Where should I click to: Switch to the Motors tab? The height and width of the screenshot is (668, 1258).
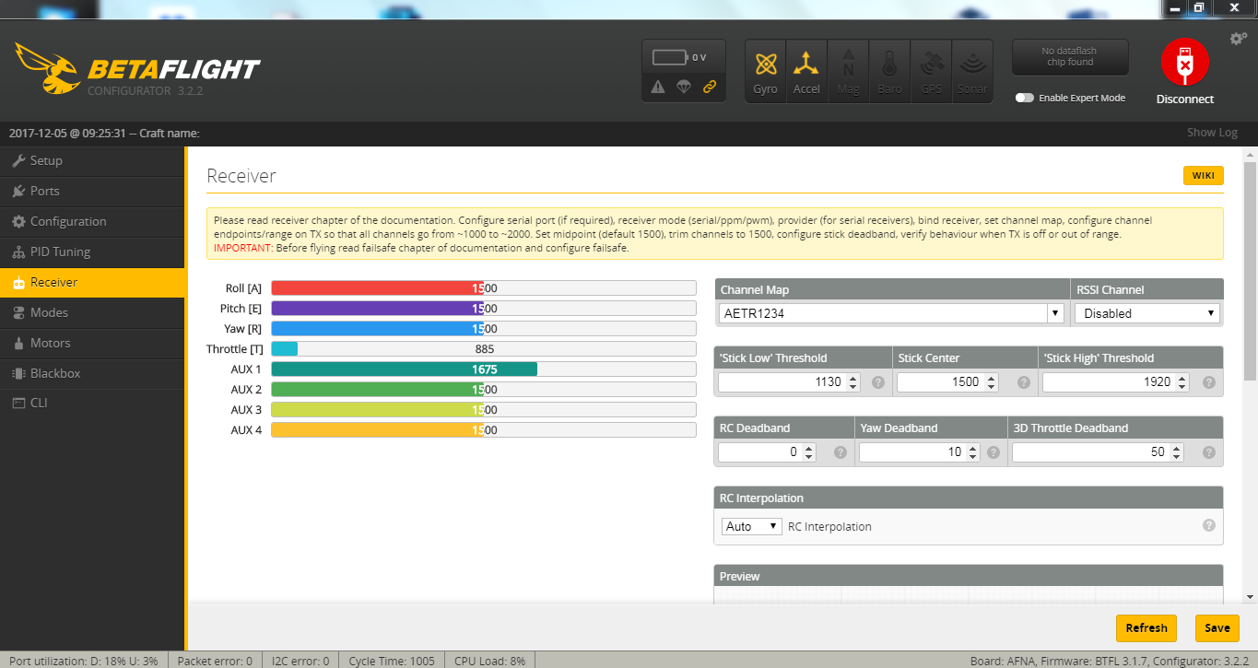point(50,343)
